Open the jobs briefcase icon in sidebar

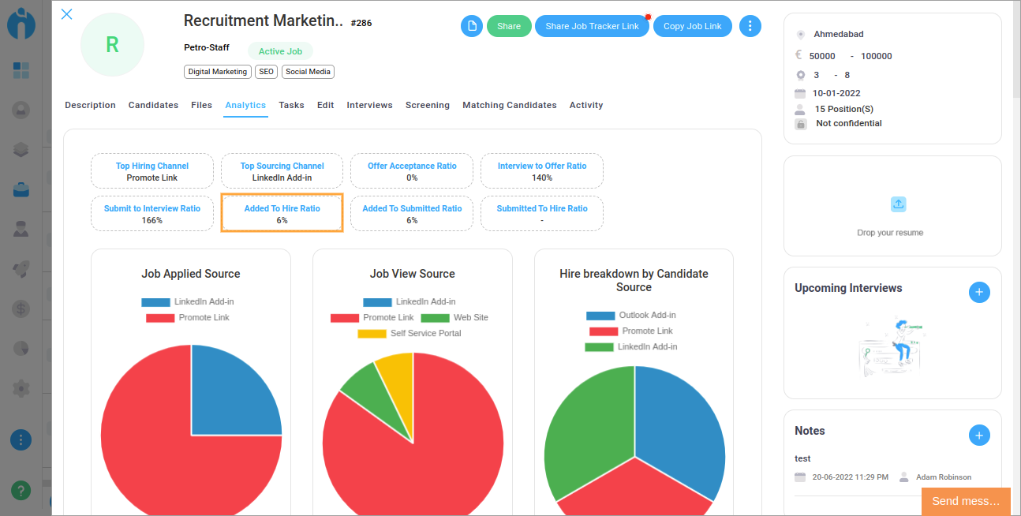click(21, 189)
